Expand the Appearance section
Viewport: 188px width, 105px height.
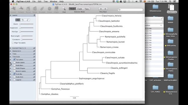(x=11, y=51)
